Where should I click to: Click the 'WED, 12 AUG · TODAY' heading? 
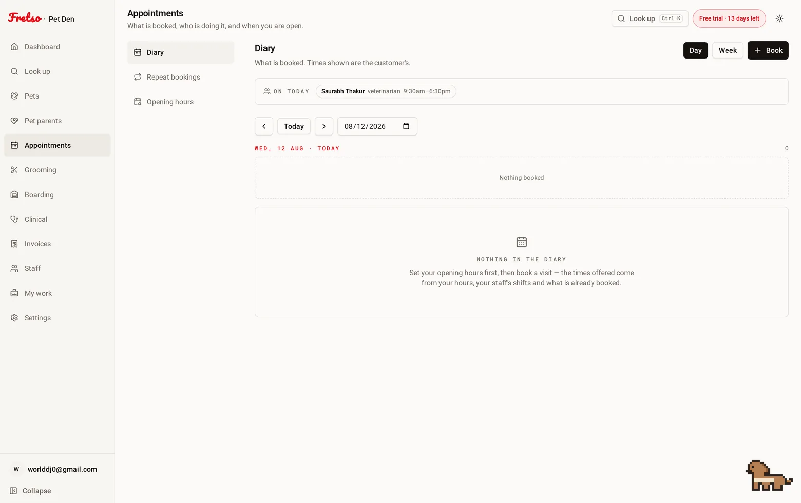[x=297, y=148]
